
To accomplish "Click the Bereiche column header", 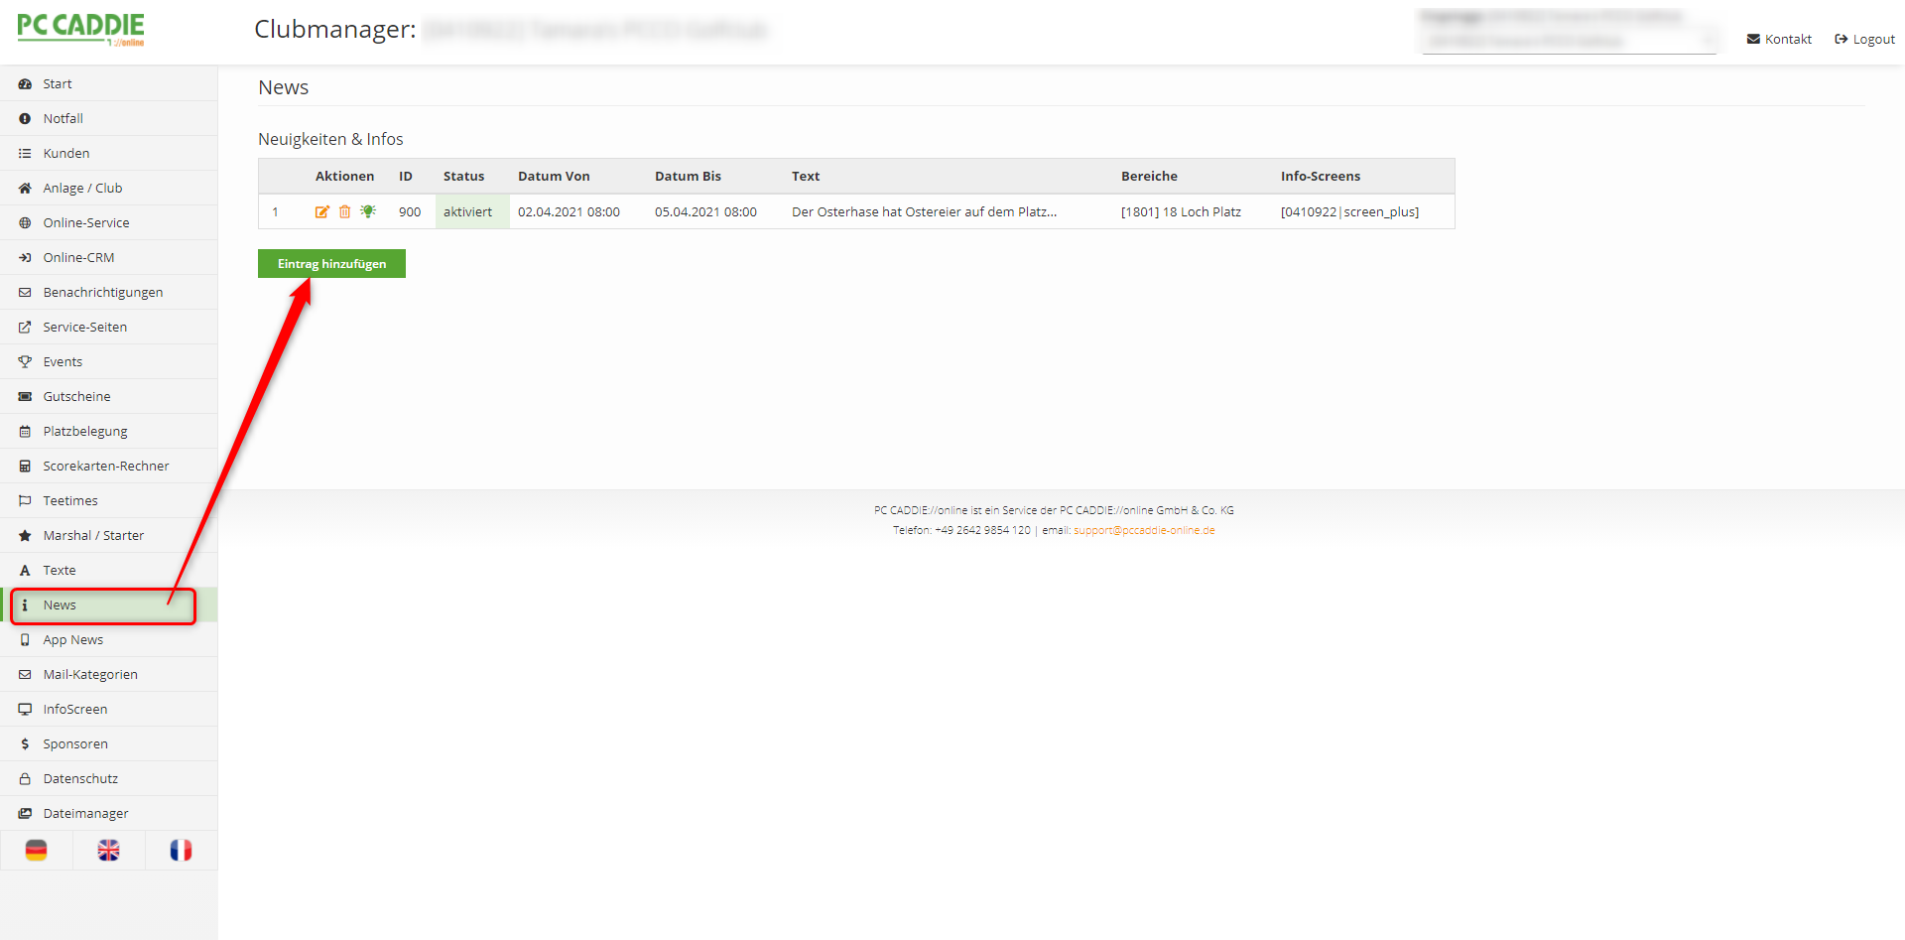I will (1149, 177).
